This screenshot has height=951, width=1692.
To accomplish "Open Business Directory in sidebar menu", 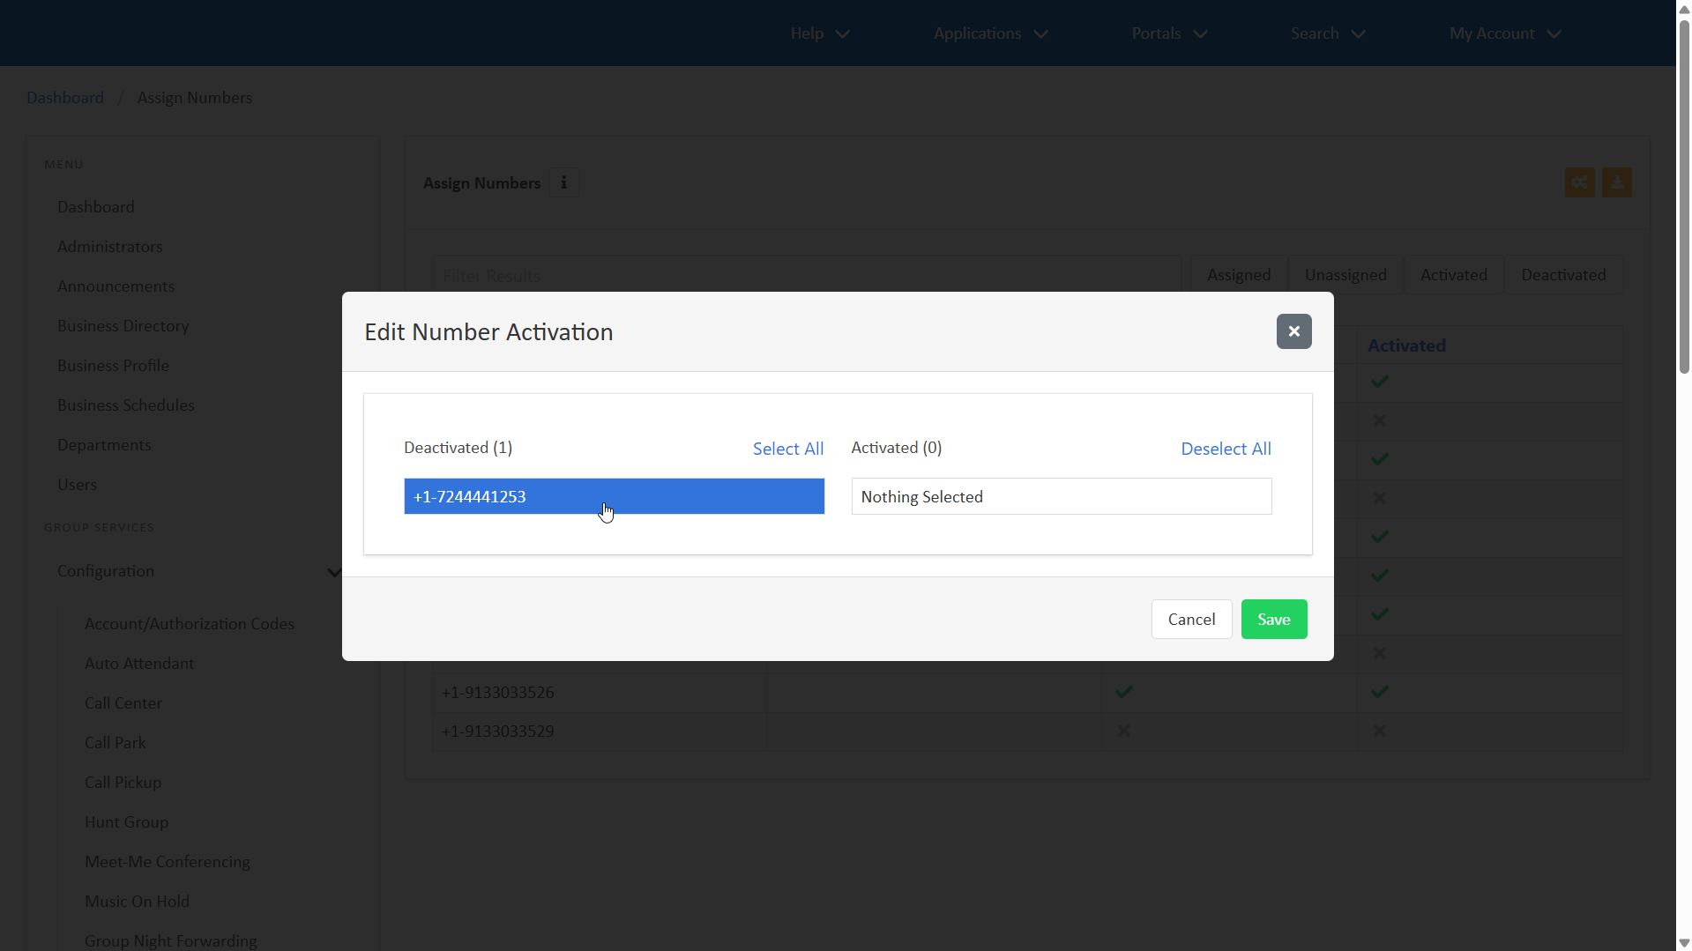I will pos(123,326).
